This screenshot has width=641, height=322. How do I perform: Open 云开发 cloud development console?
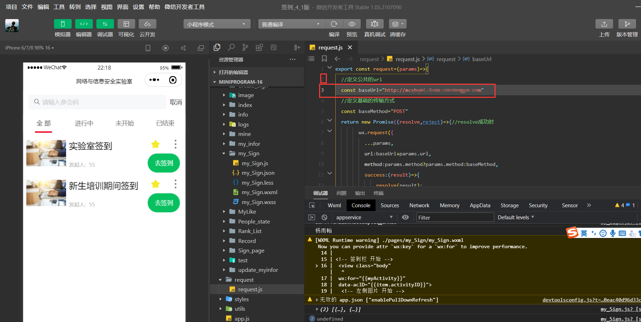click(147, 28)
